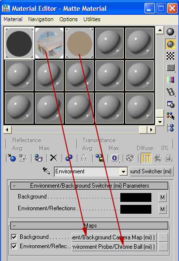Open the Material menu
Image resolution: width=179 pixels, height=261 pixels.
[13, 19]
